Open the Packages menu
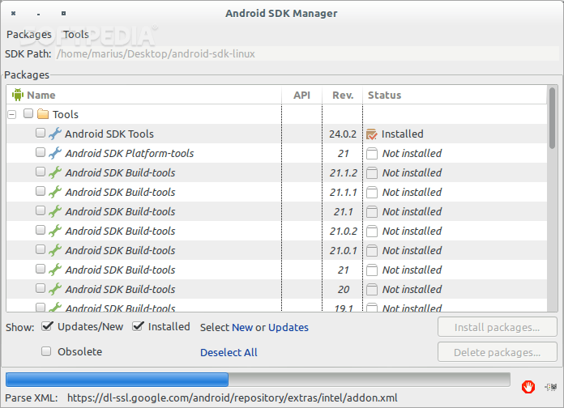The image size is (564, 408). (29, 35)
